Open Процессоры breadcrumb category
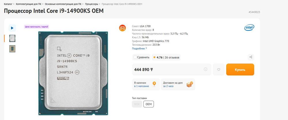Screen dimensions: 288x120 click(x=92, y=4)
